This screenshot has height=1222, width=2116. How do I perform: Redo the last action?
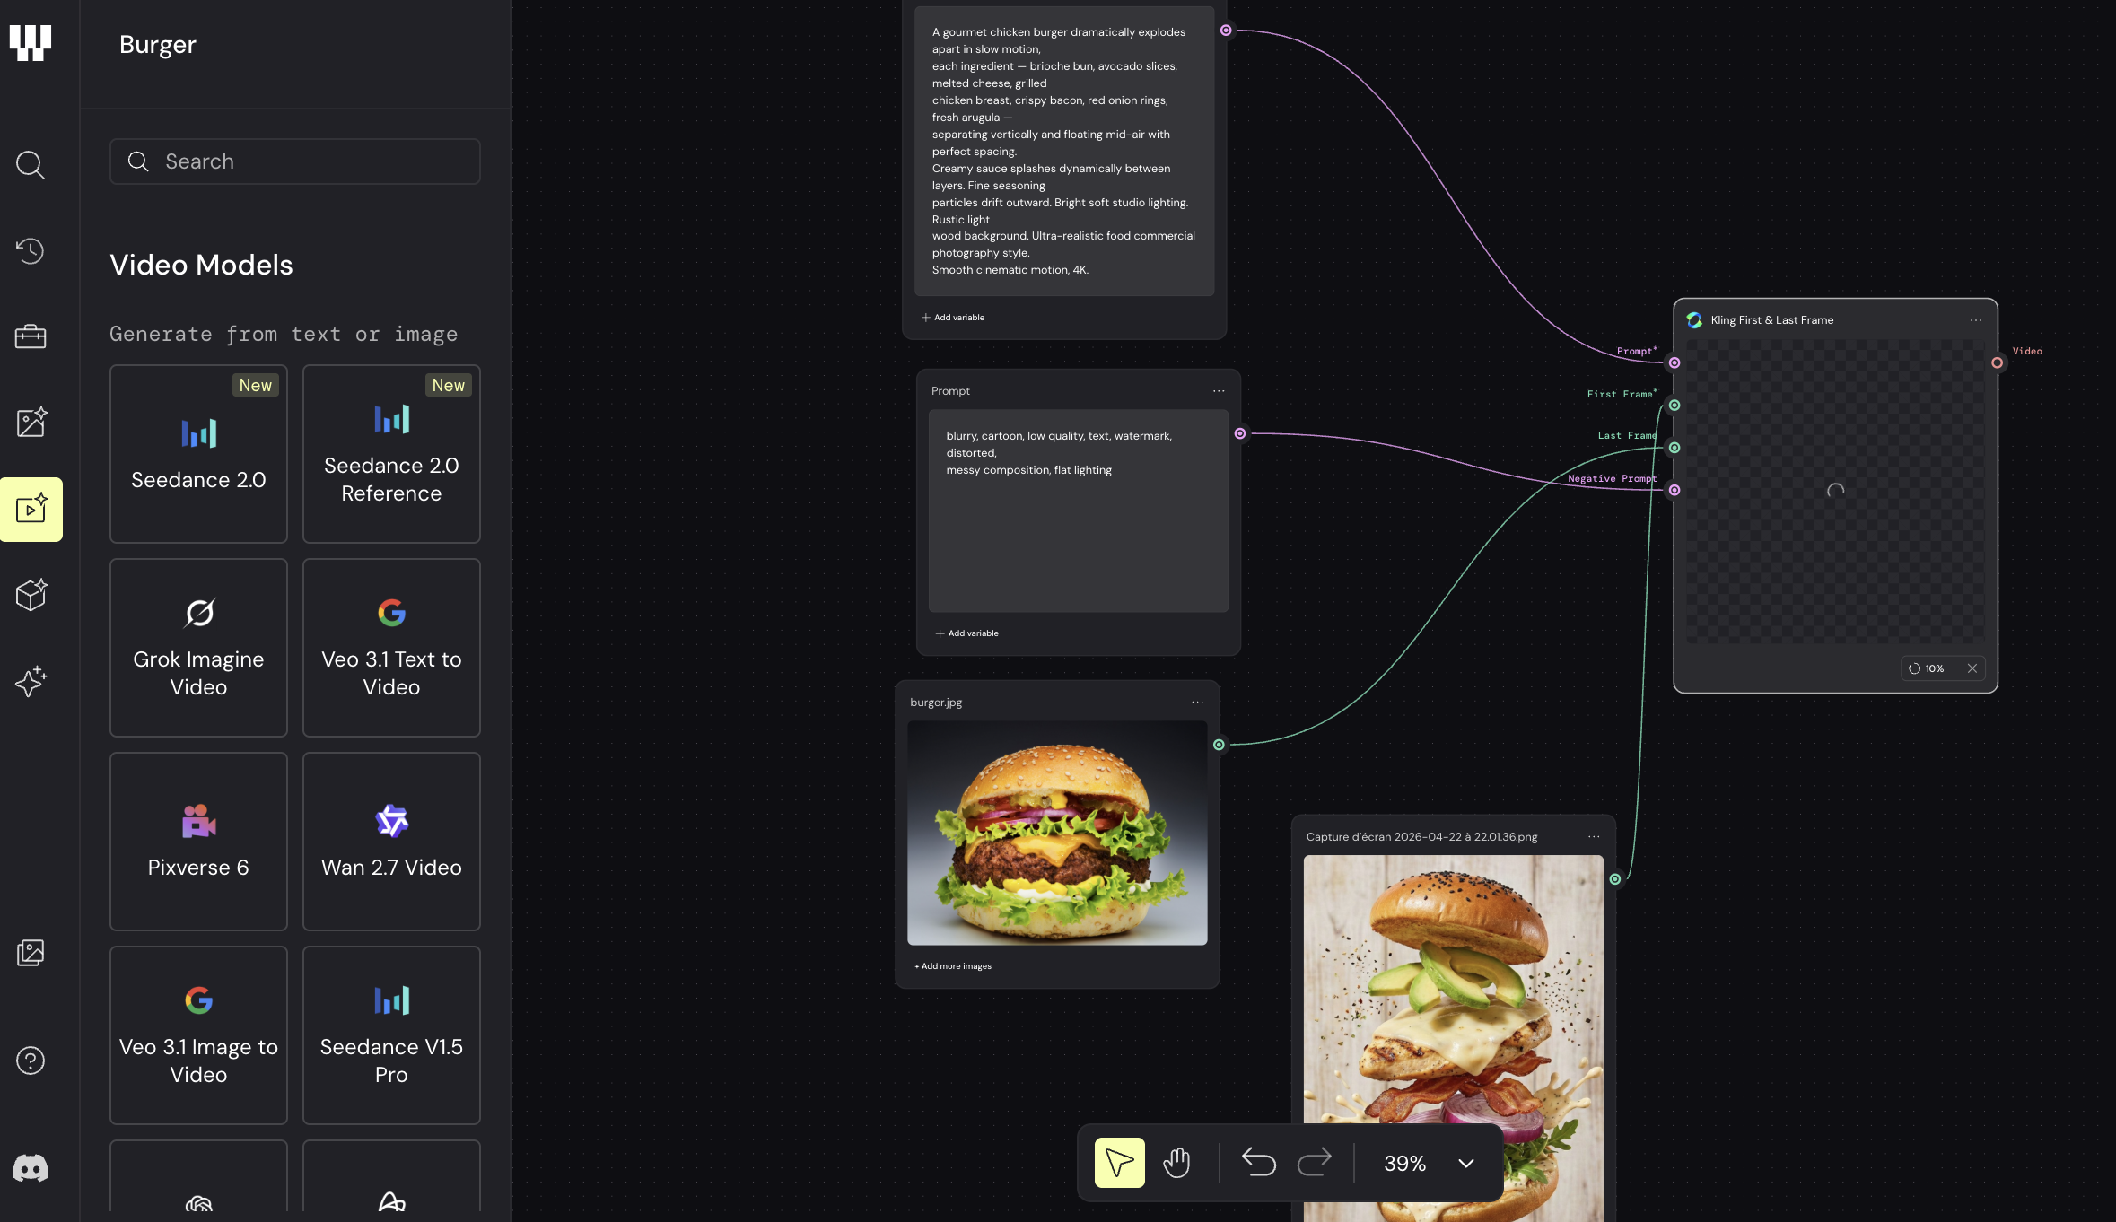pyautogui.click(x=1315, y=1163)
